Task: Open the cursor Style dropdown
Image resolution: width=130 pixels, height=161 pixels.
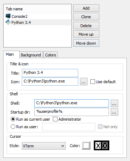Action: [44, 146]
